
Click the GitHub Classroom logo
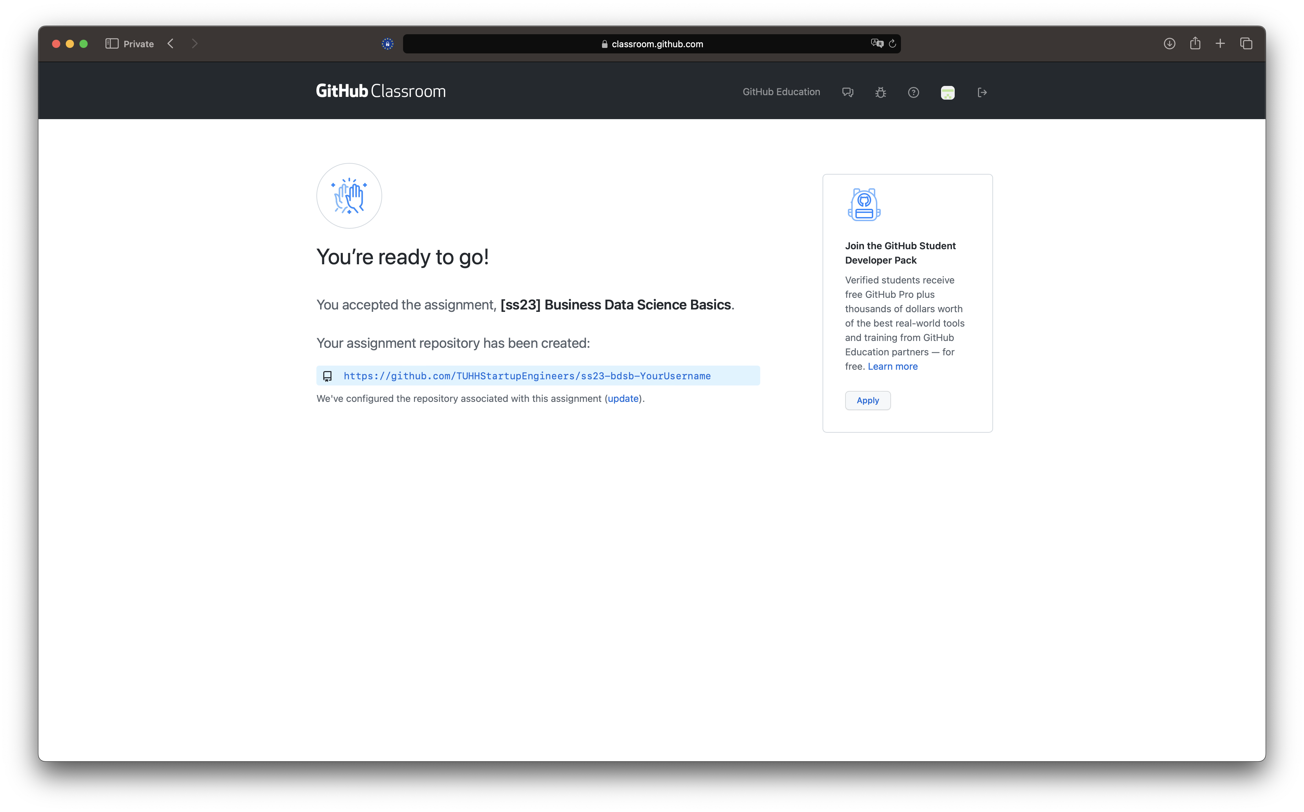[x=380, y=91]
